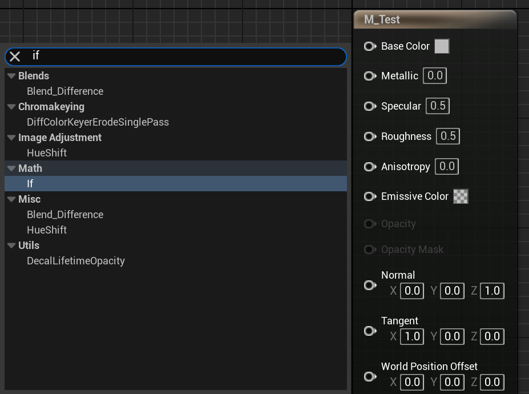Collapse the Blends category
Viewport: 529px width, 394px height.
point(11,76)
